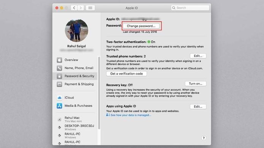Screen dimensions: 264x148
Task: Click the iCloud cloud icon
Action: click(x=59, y=98)
